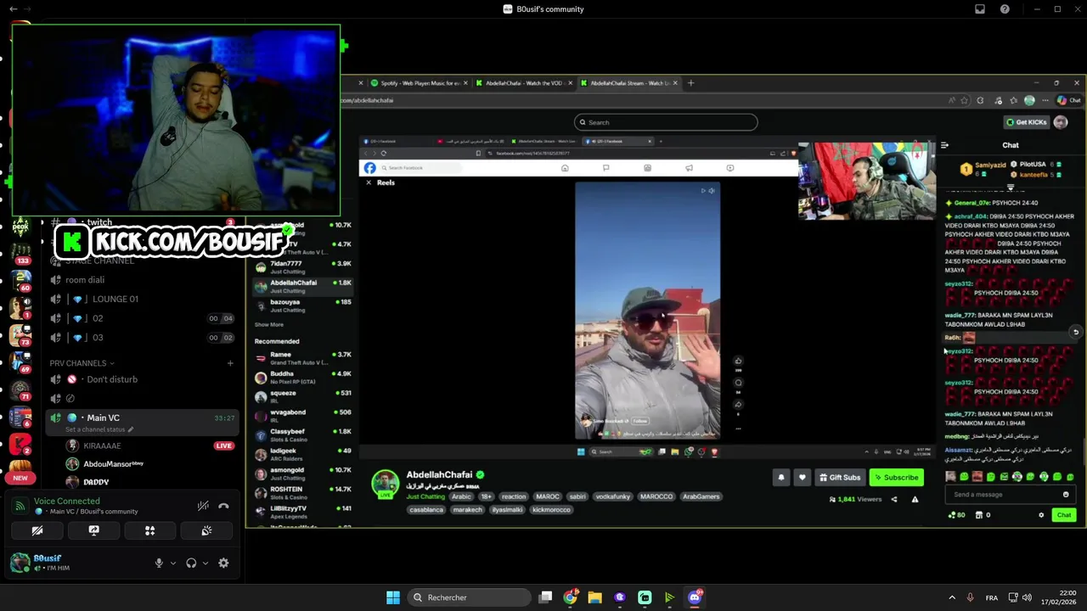Open the soundboard button

pyautogui.click(x=206, y=530)
